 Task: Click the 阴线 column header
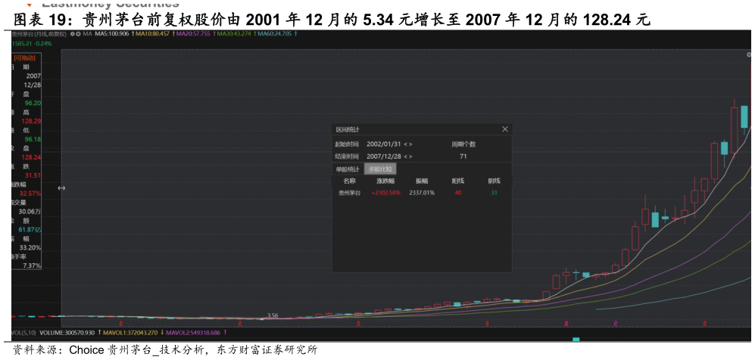click(494, 182)
